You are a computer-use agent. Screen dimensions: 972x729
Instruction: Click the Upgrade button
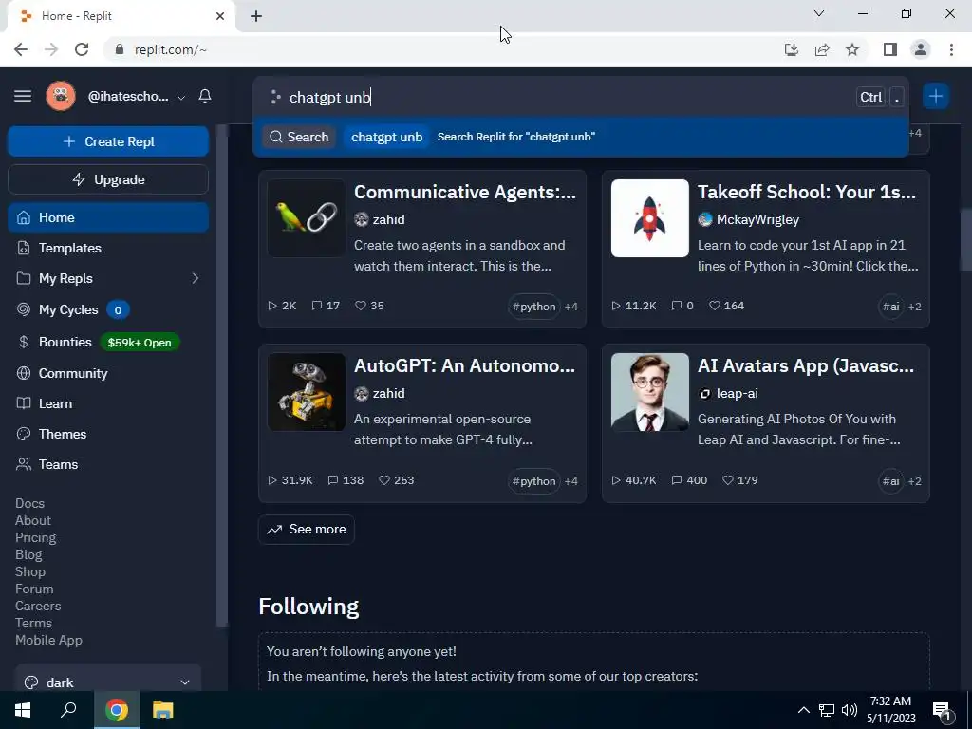(108, 179)
